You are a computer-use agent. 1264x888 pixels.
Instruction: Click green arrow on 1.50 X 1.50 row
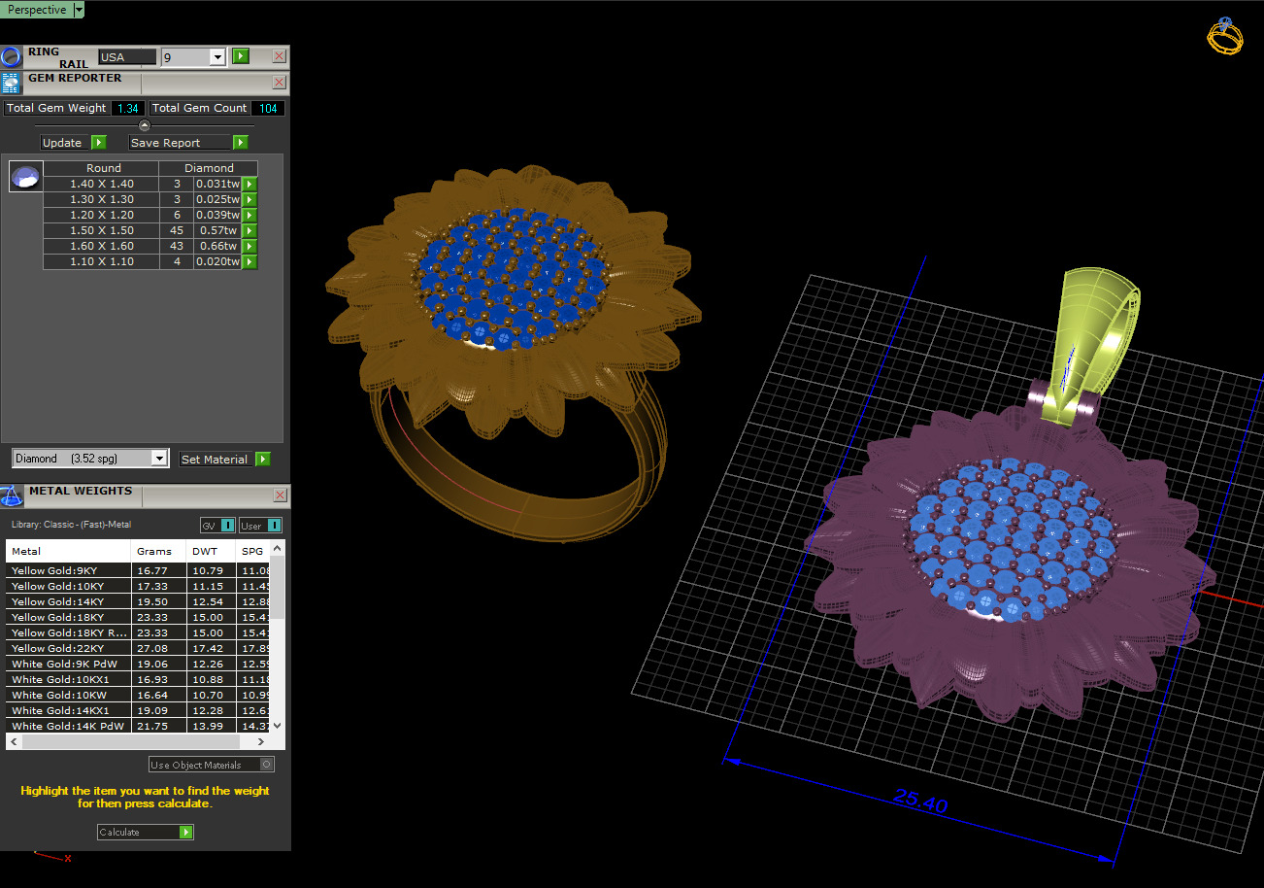tap(249, 230)
